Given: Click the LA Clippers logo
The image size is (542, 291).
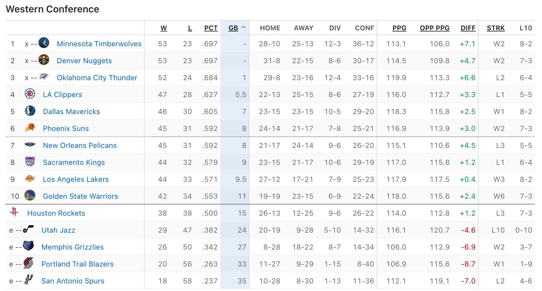Looking at the screenshot, I should coord(30,94).
